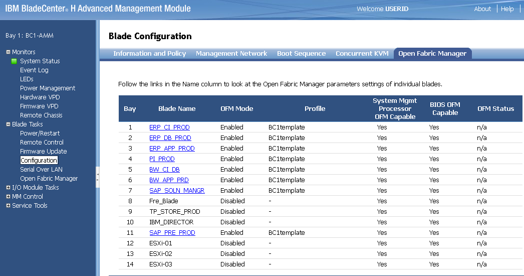Open LEDs page in sidebar

click(27, 79)
